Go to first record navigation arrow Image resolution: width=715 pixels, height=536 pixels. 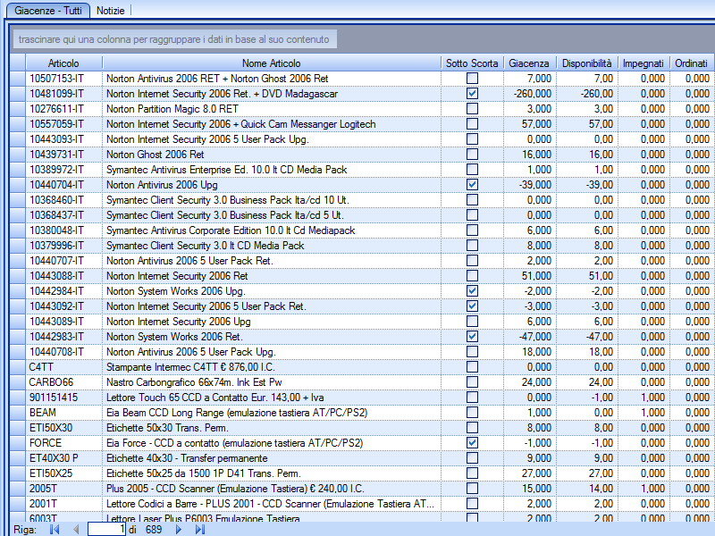[55, 529]
